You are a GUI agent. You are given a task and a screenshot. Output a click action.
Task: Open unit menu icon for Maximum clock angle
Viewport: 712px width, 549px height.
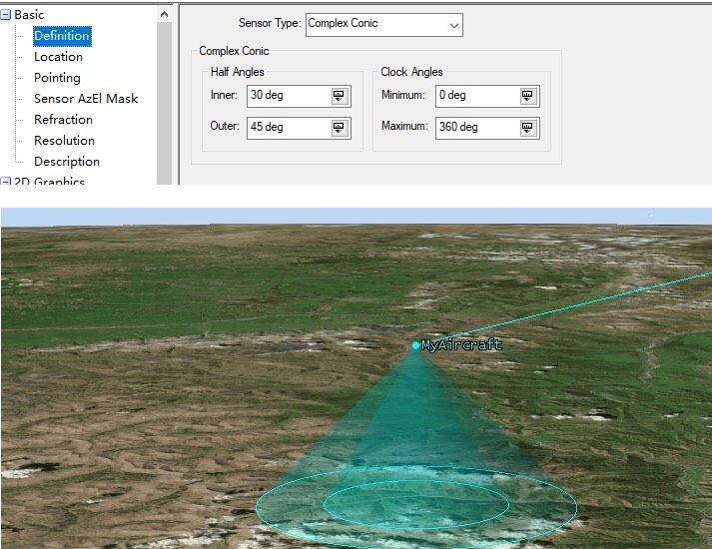527,128
